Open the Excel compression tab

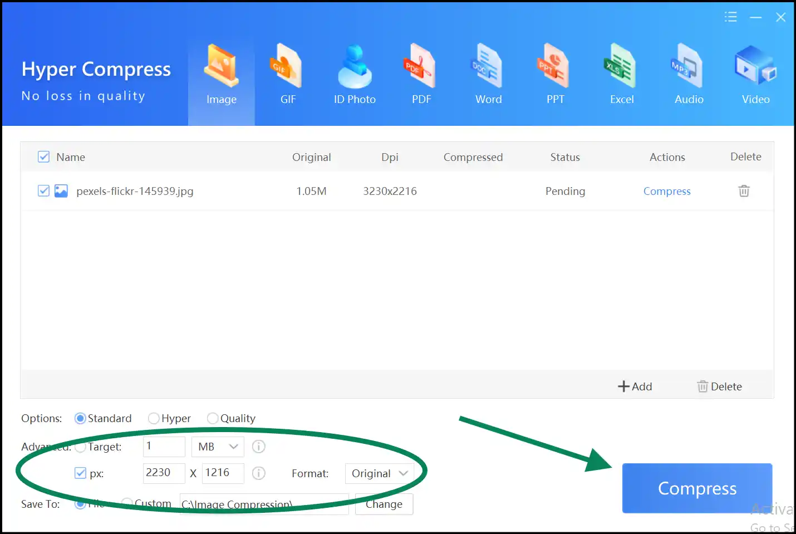point(622,75)
